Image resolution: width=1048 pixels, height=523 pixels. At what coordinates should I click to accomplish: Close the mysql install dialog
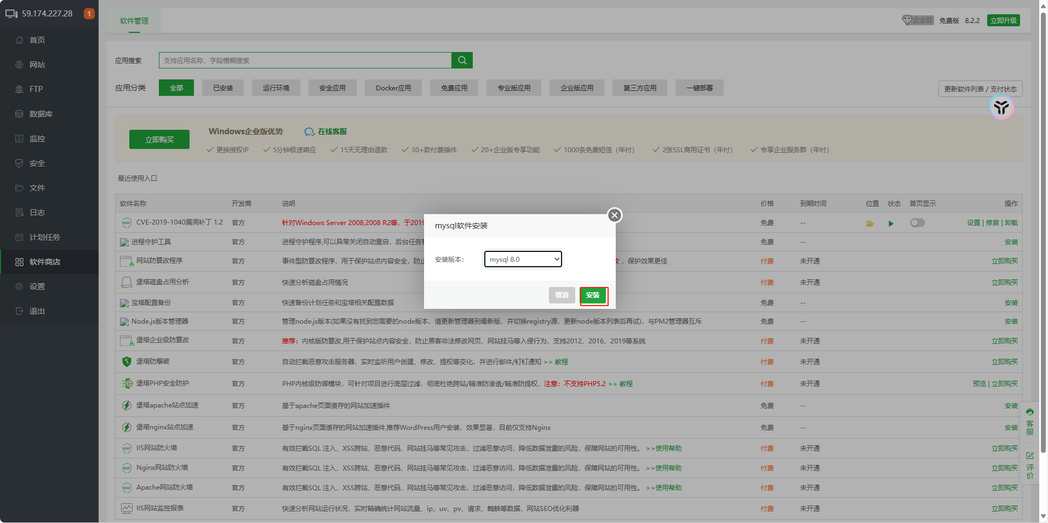615,215
